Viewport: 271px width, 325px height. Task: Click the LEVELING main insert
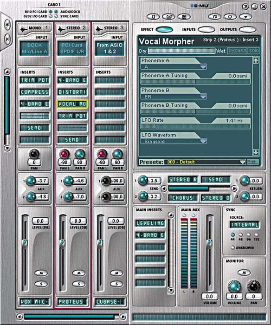[x=150, y=223]
